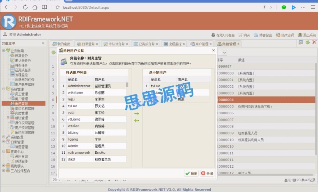Viewport: 318px width, 192px height.
Task: Open 岗位管理 in navigation tree
Action: click(x=21, y=113)
